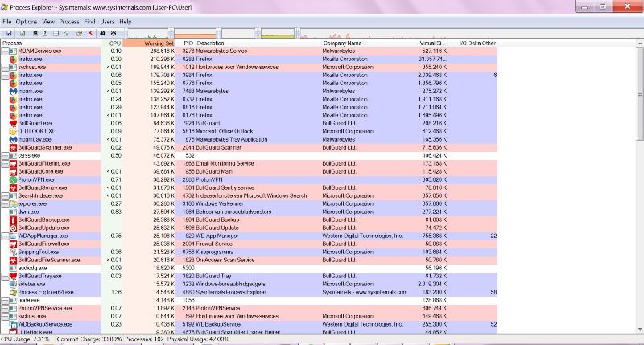Open the View menu
This screenshot has width=644, height=345.
(x=48, y=22)
